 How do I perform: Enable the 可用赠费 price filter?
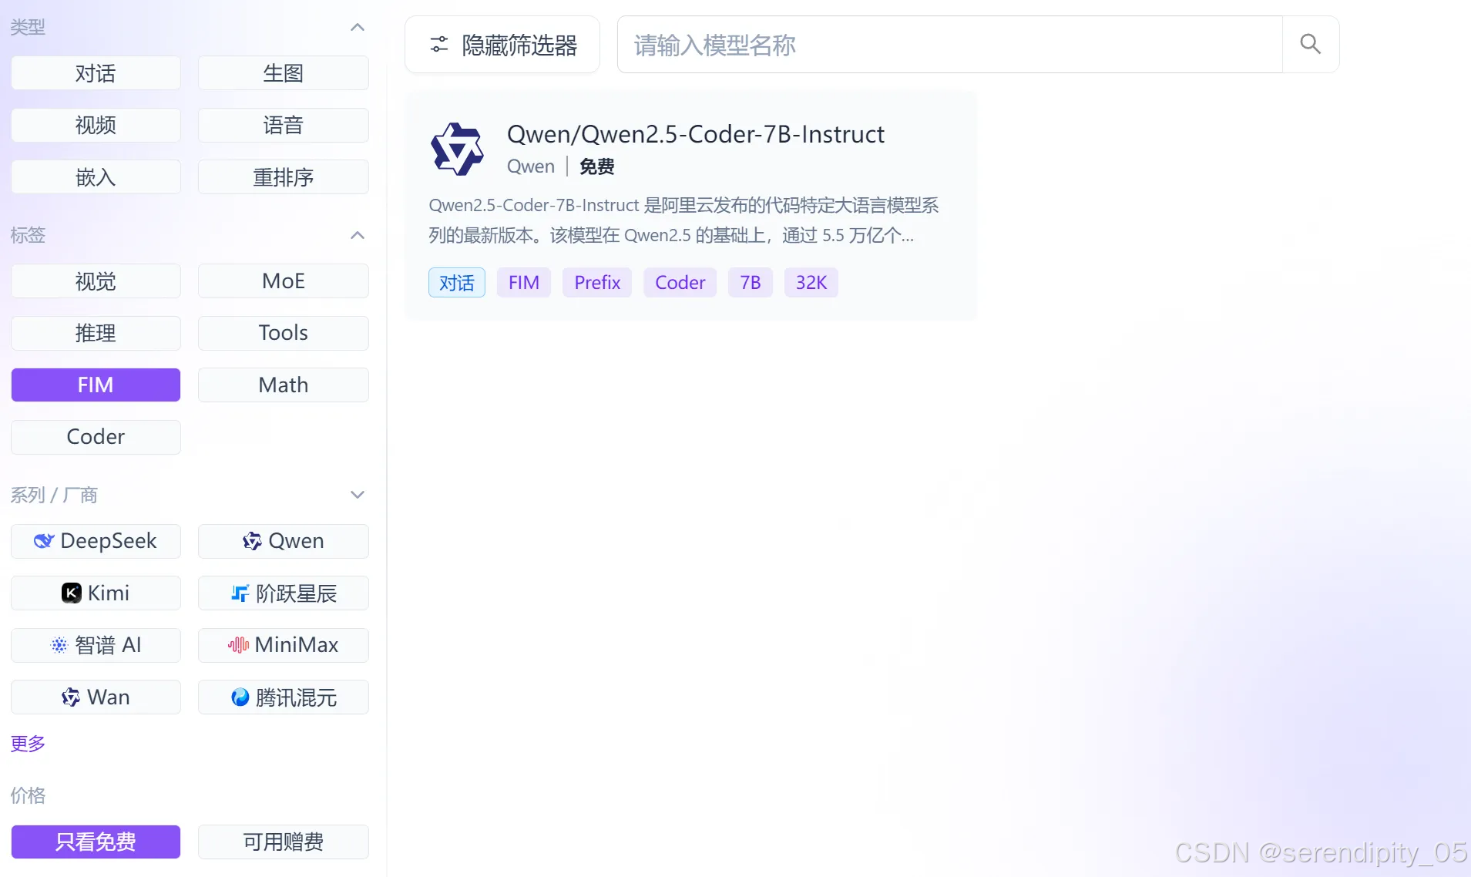click(284, 842)
